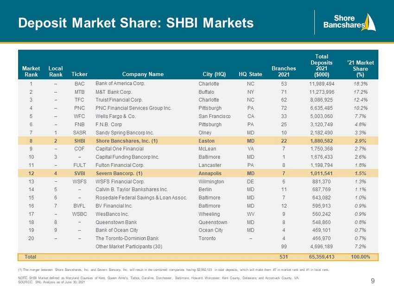
Task: Click the 'Olney' city cell
Action: [x=205, y=133]
